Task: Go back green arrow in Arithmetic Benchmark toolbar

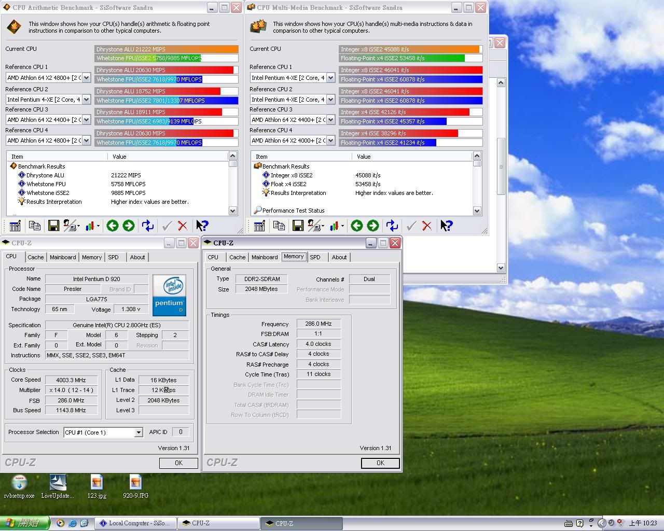Action: 112,226
